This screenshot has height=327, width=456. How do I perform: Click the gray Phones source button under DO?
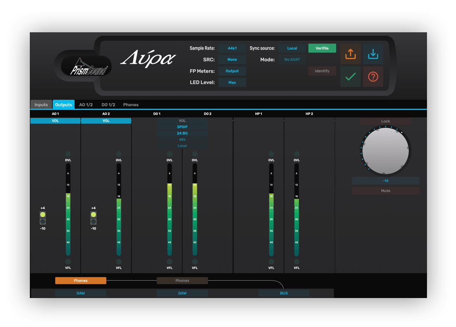182,281
